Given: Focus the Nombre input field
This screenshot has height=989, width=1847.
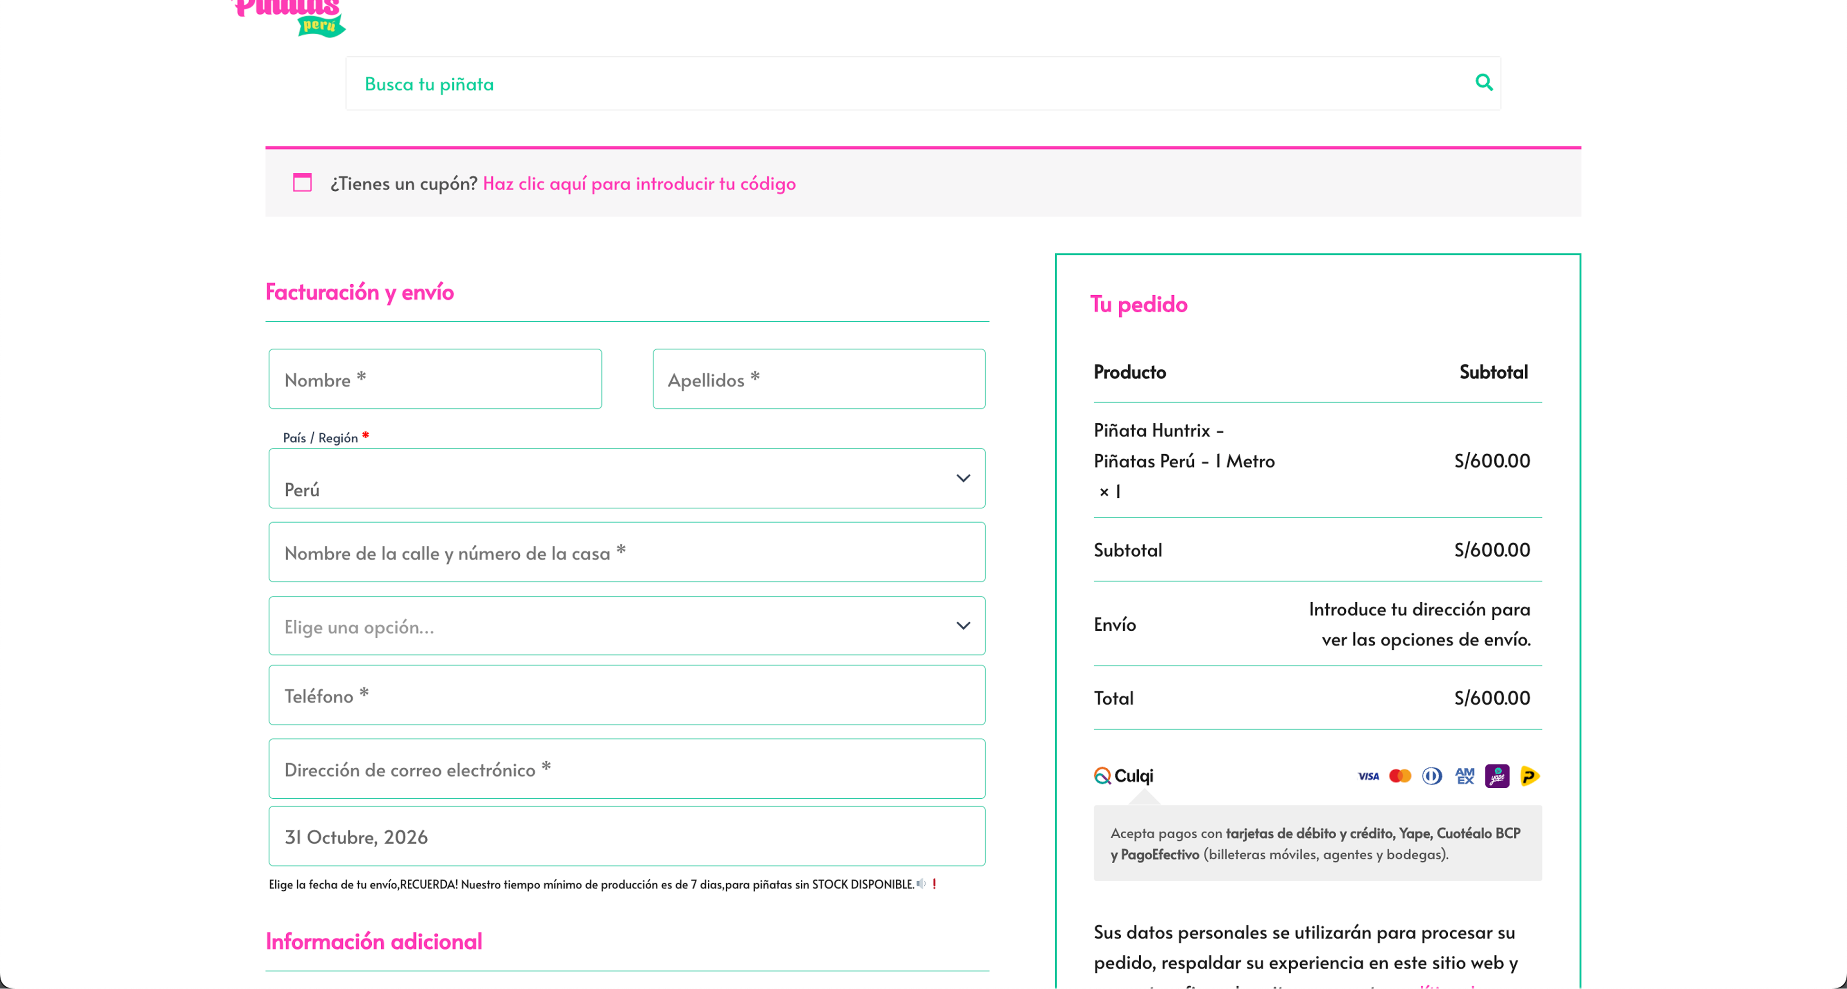Looking at the screenshot, I should tap(435, 379).
